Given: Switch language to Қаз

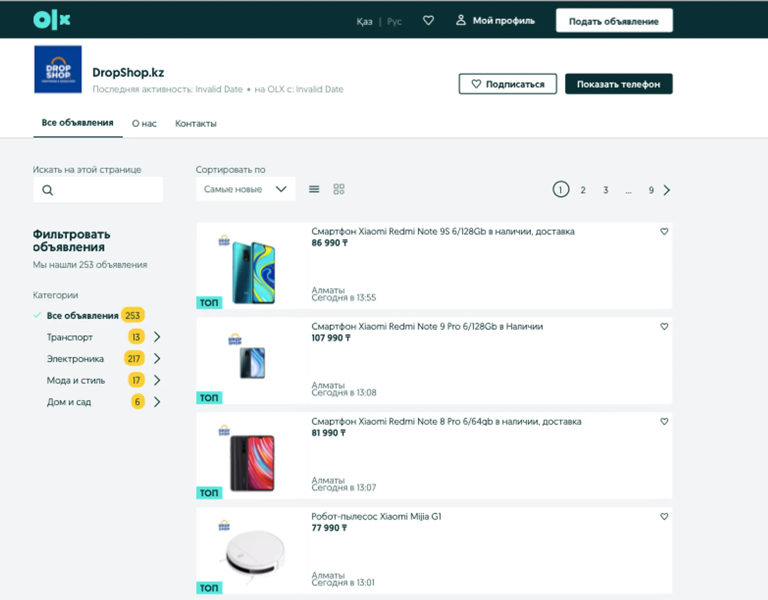Looking at the screenshot, I should coord(364,21).
